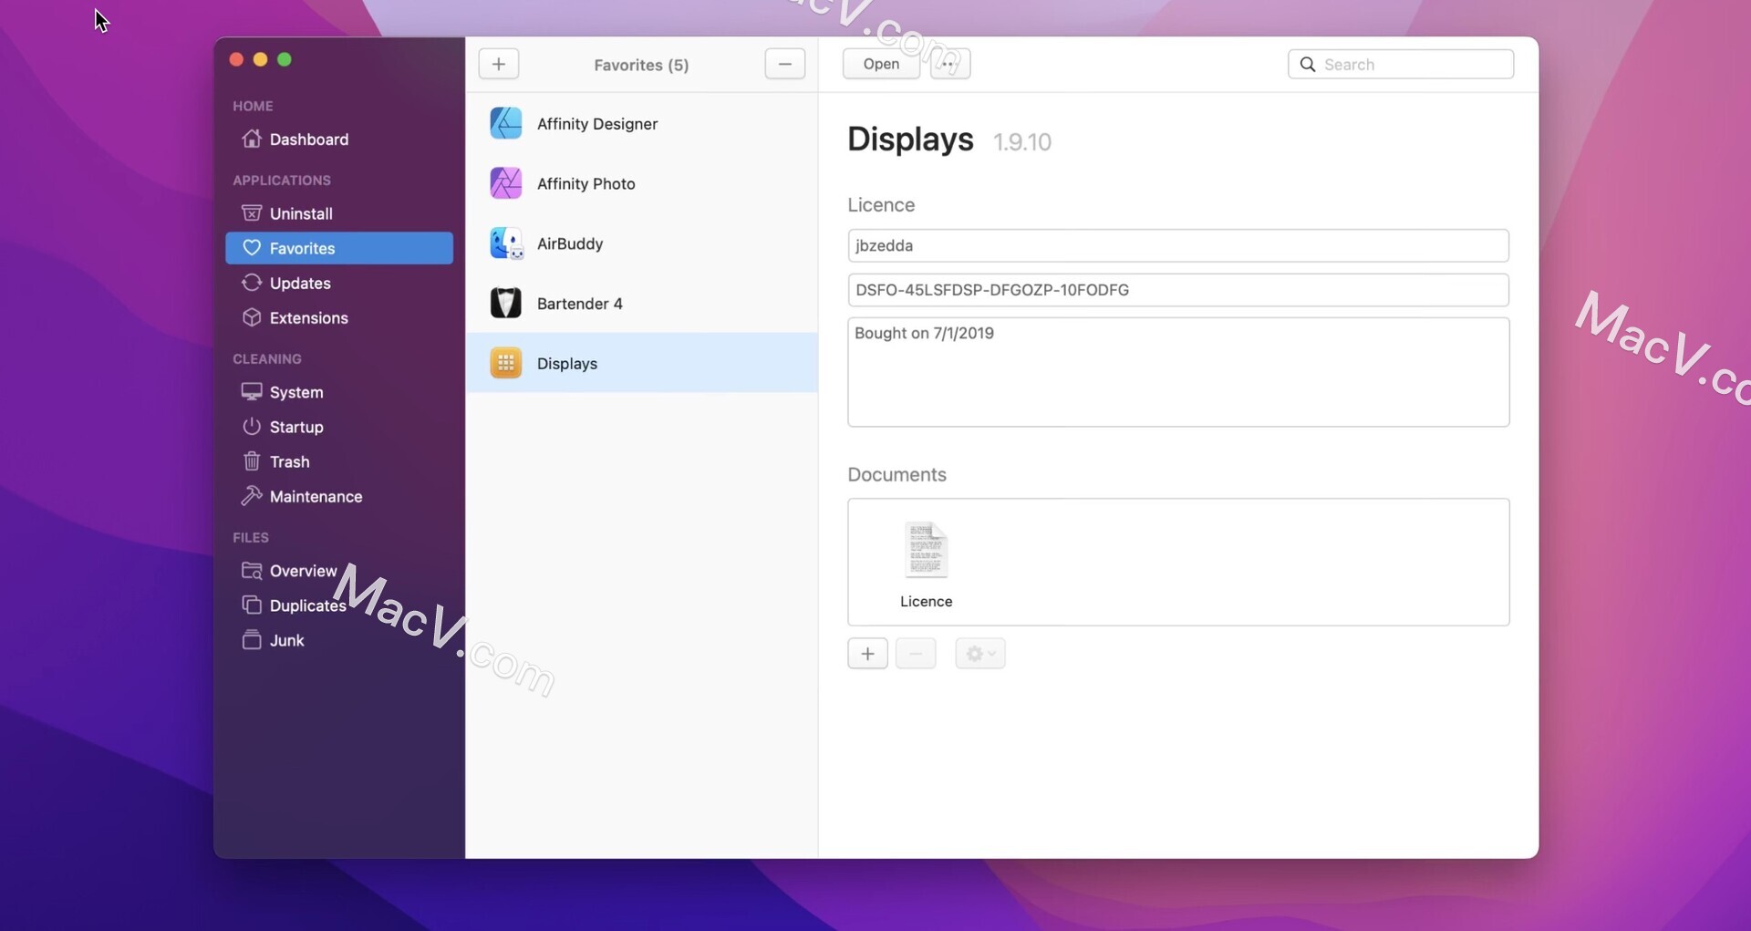Open the Uninstall section

point(339,213)
